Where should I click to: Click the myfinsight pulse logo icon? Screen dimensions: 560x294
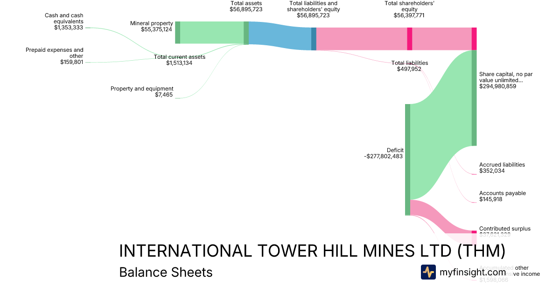(428, 272)
